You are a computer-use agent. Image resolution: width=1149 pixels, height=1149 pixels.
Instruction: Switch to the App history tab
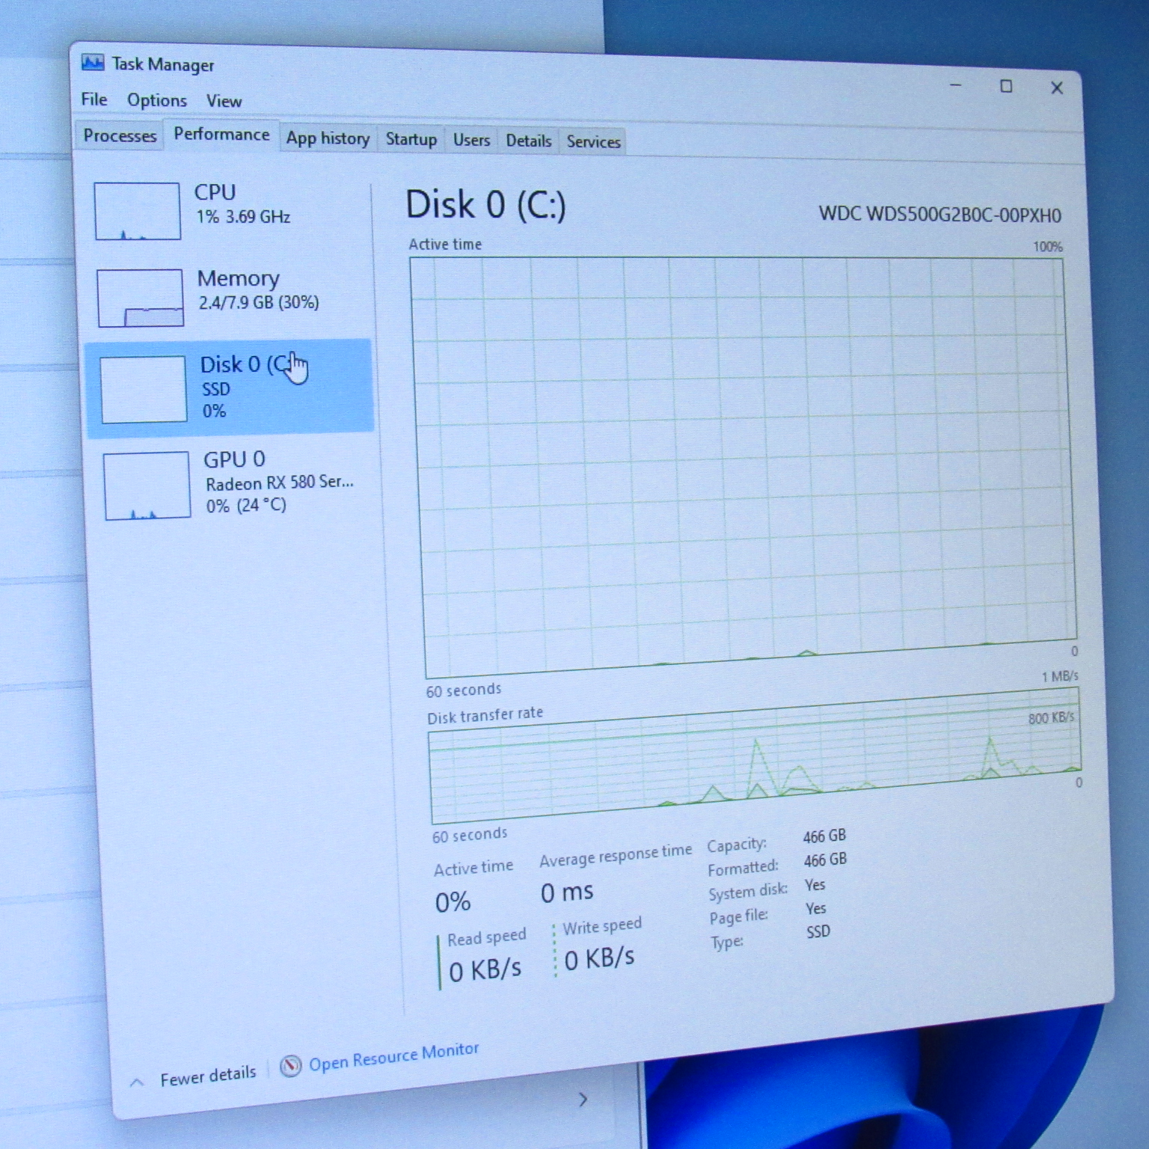328,138
